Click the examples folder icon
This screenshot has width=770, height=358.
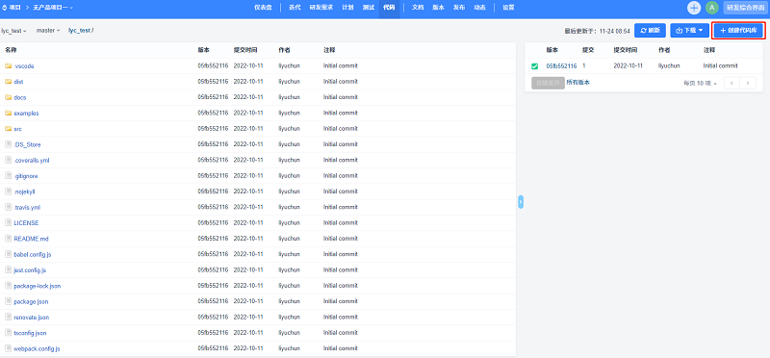coord(8,113)
